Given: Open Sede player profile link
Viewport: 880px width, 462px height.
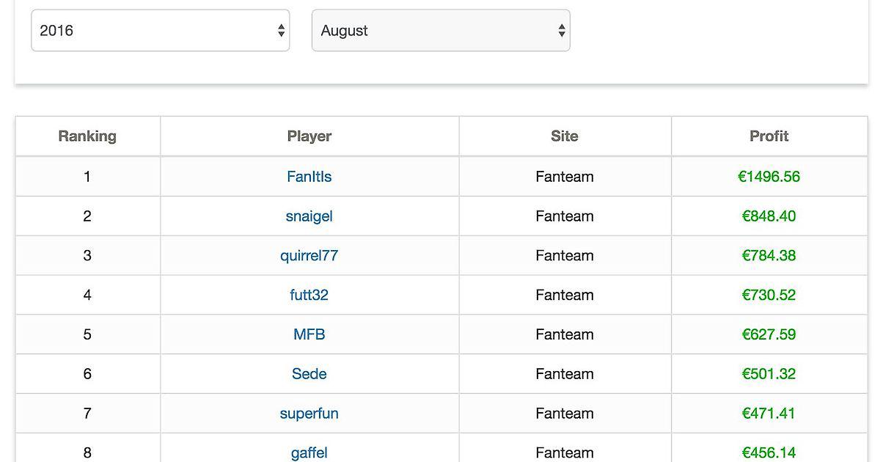Looking at the screenshot, I should 309,374.
